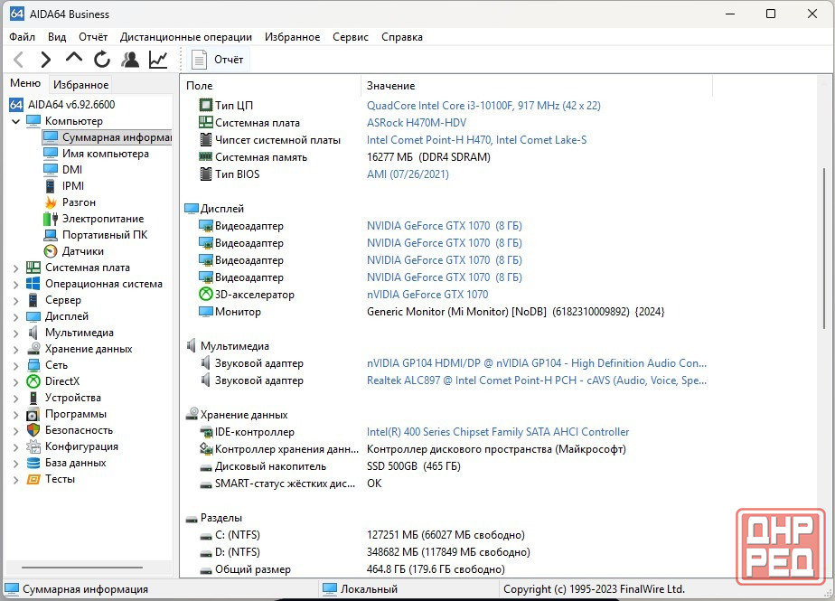
Task: Expand the Системная плата tree node
Action: tap(16, 268)
